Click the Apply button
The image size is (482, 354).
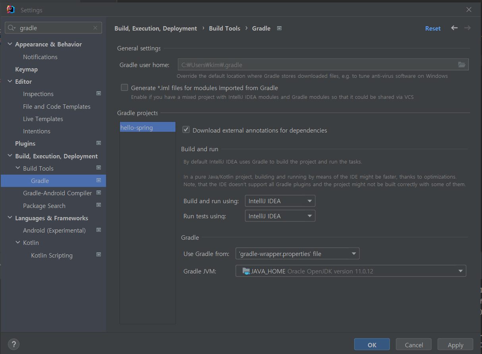(x=455, y=344)
